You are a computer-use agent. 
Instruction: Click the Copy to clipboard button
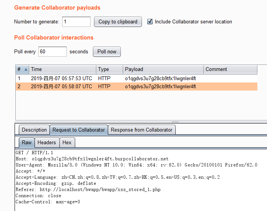point(118,22)
